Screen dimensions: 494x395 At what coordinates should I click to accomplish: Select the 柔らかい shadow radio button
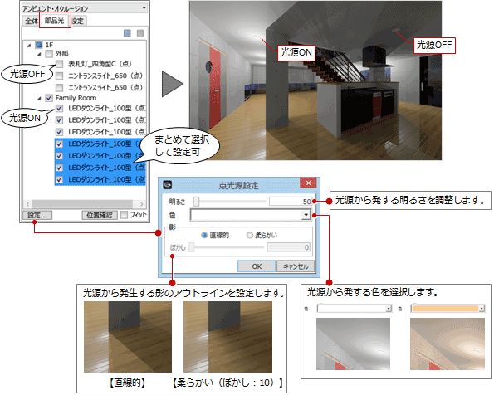pos(250,235)
